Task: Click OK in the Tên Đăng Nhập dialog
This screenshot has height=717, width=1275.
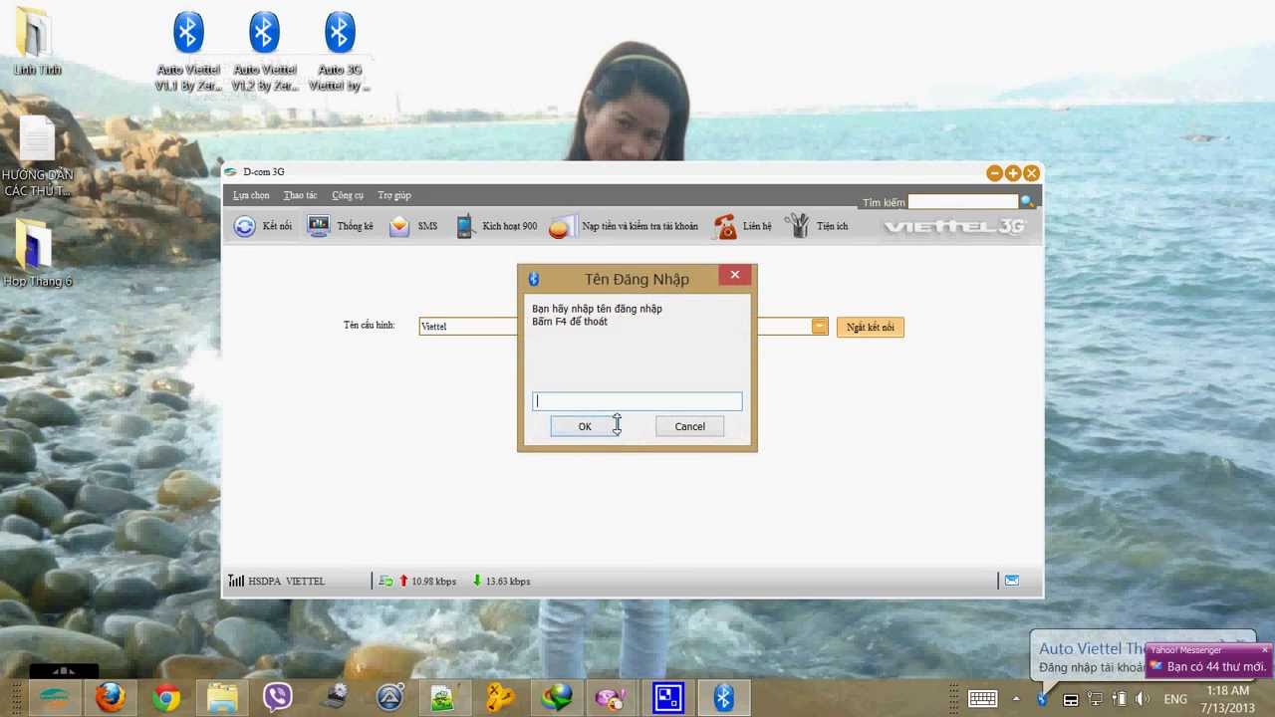Action: click(x=585, y=426)
